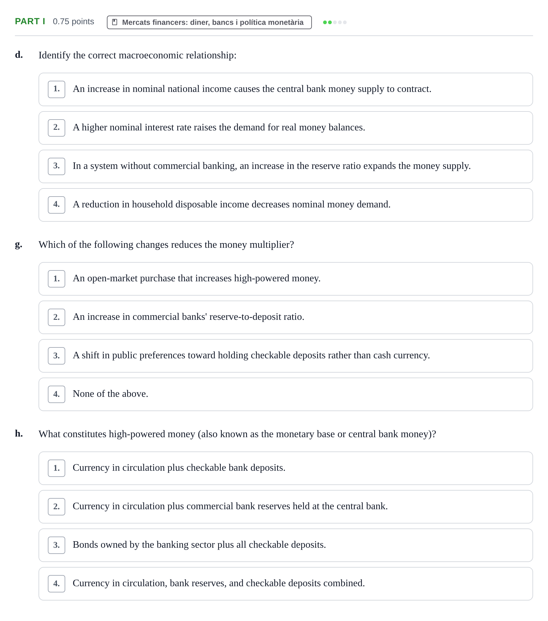Pick 'reduction in household disposable income' option
This screenshot has width=548, height=621.
285,205
